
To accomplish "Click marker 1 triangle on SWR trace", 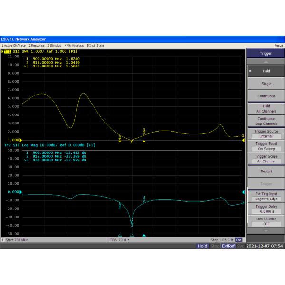I will click(120, 137).
